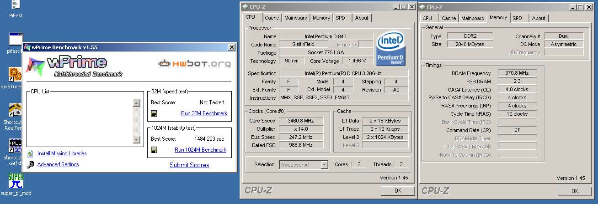Switch to Cache tab in left CPU-Z window
Screen dimensions: 598x204
coord(272,18)
